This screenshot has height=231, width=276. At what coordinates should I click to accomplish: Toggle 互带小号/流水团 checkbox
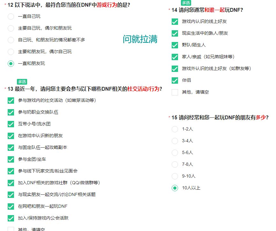tap(11, 124)
